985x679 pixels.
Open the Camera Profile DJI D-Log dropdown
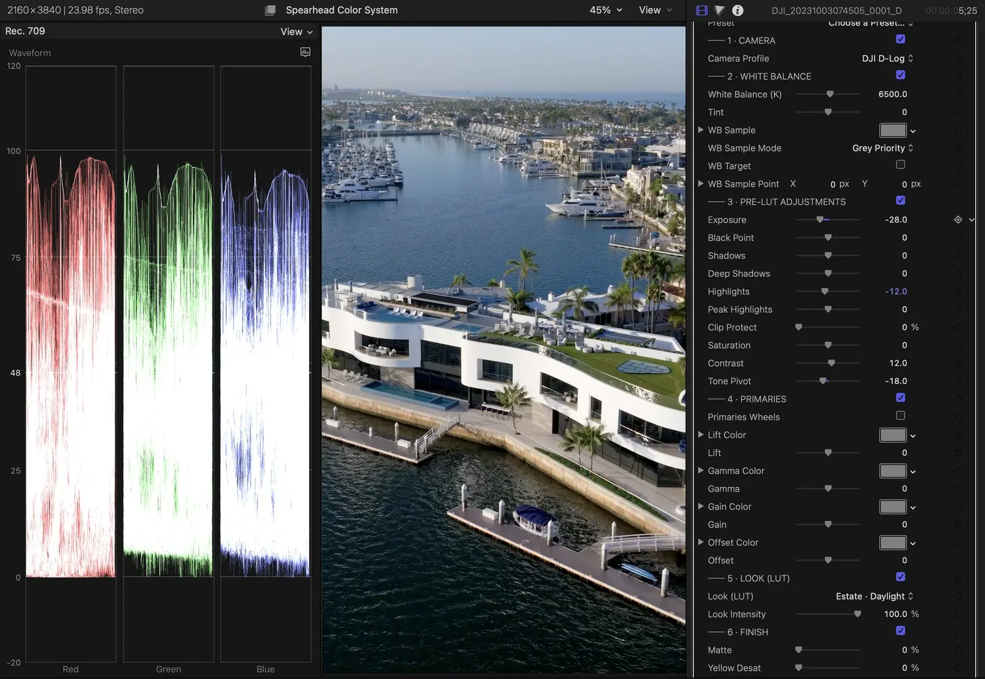pyautogui.click(x=887, y=58)
